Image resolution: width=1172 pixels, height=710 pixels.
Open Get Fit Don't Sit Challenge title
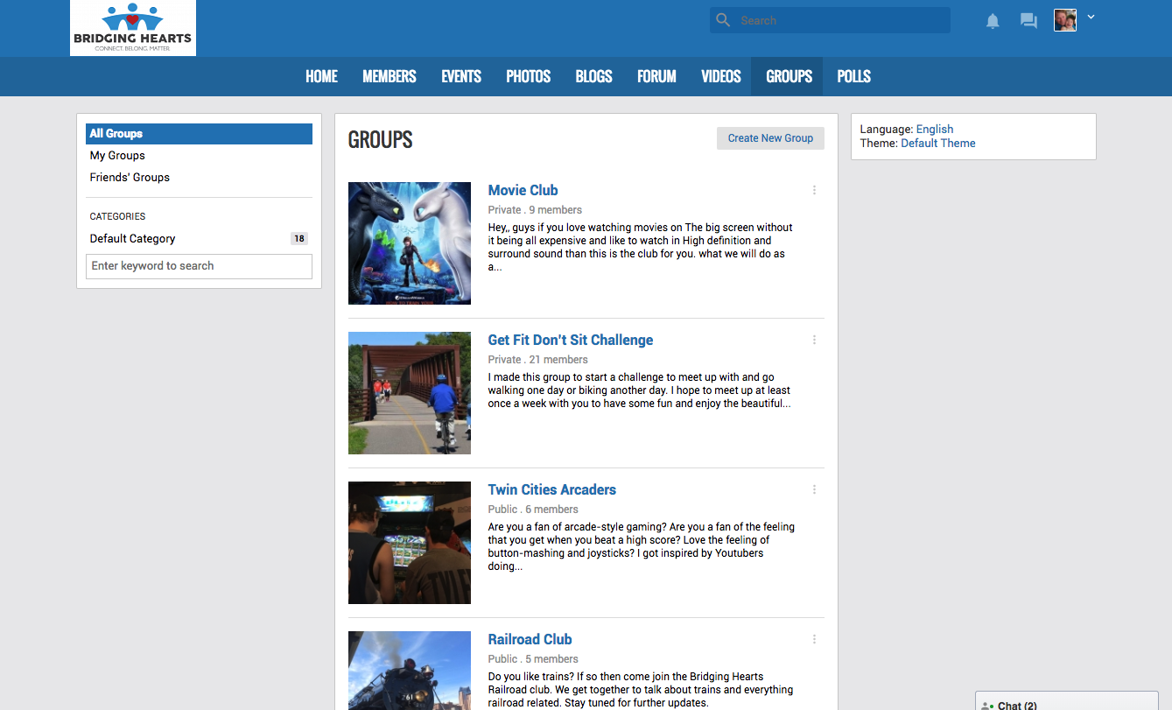(571, 340)
